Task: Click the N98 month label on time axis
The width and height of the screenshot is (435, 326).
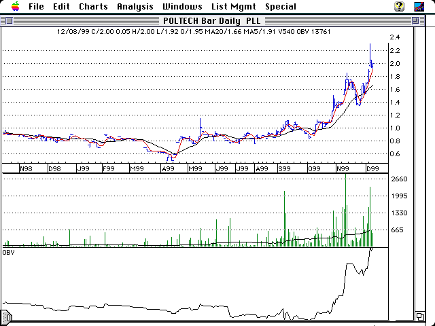Action: pos(26,168)
